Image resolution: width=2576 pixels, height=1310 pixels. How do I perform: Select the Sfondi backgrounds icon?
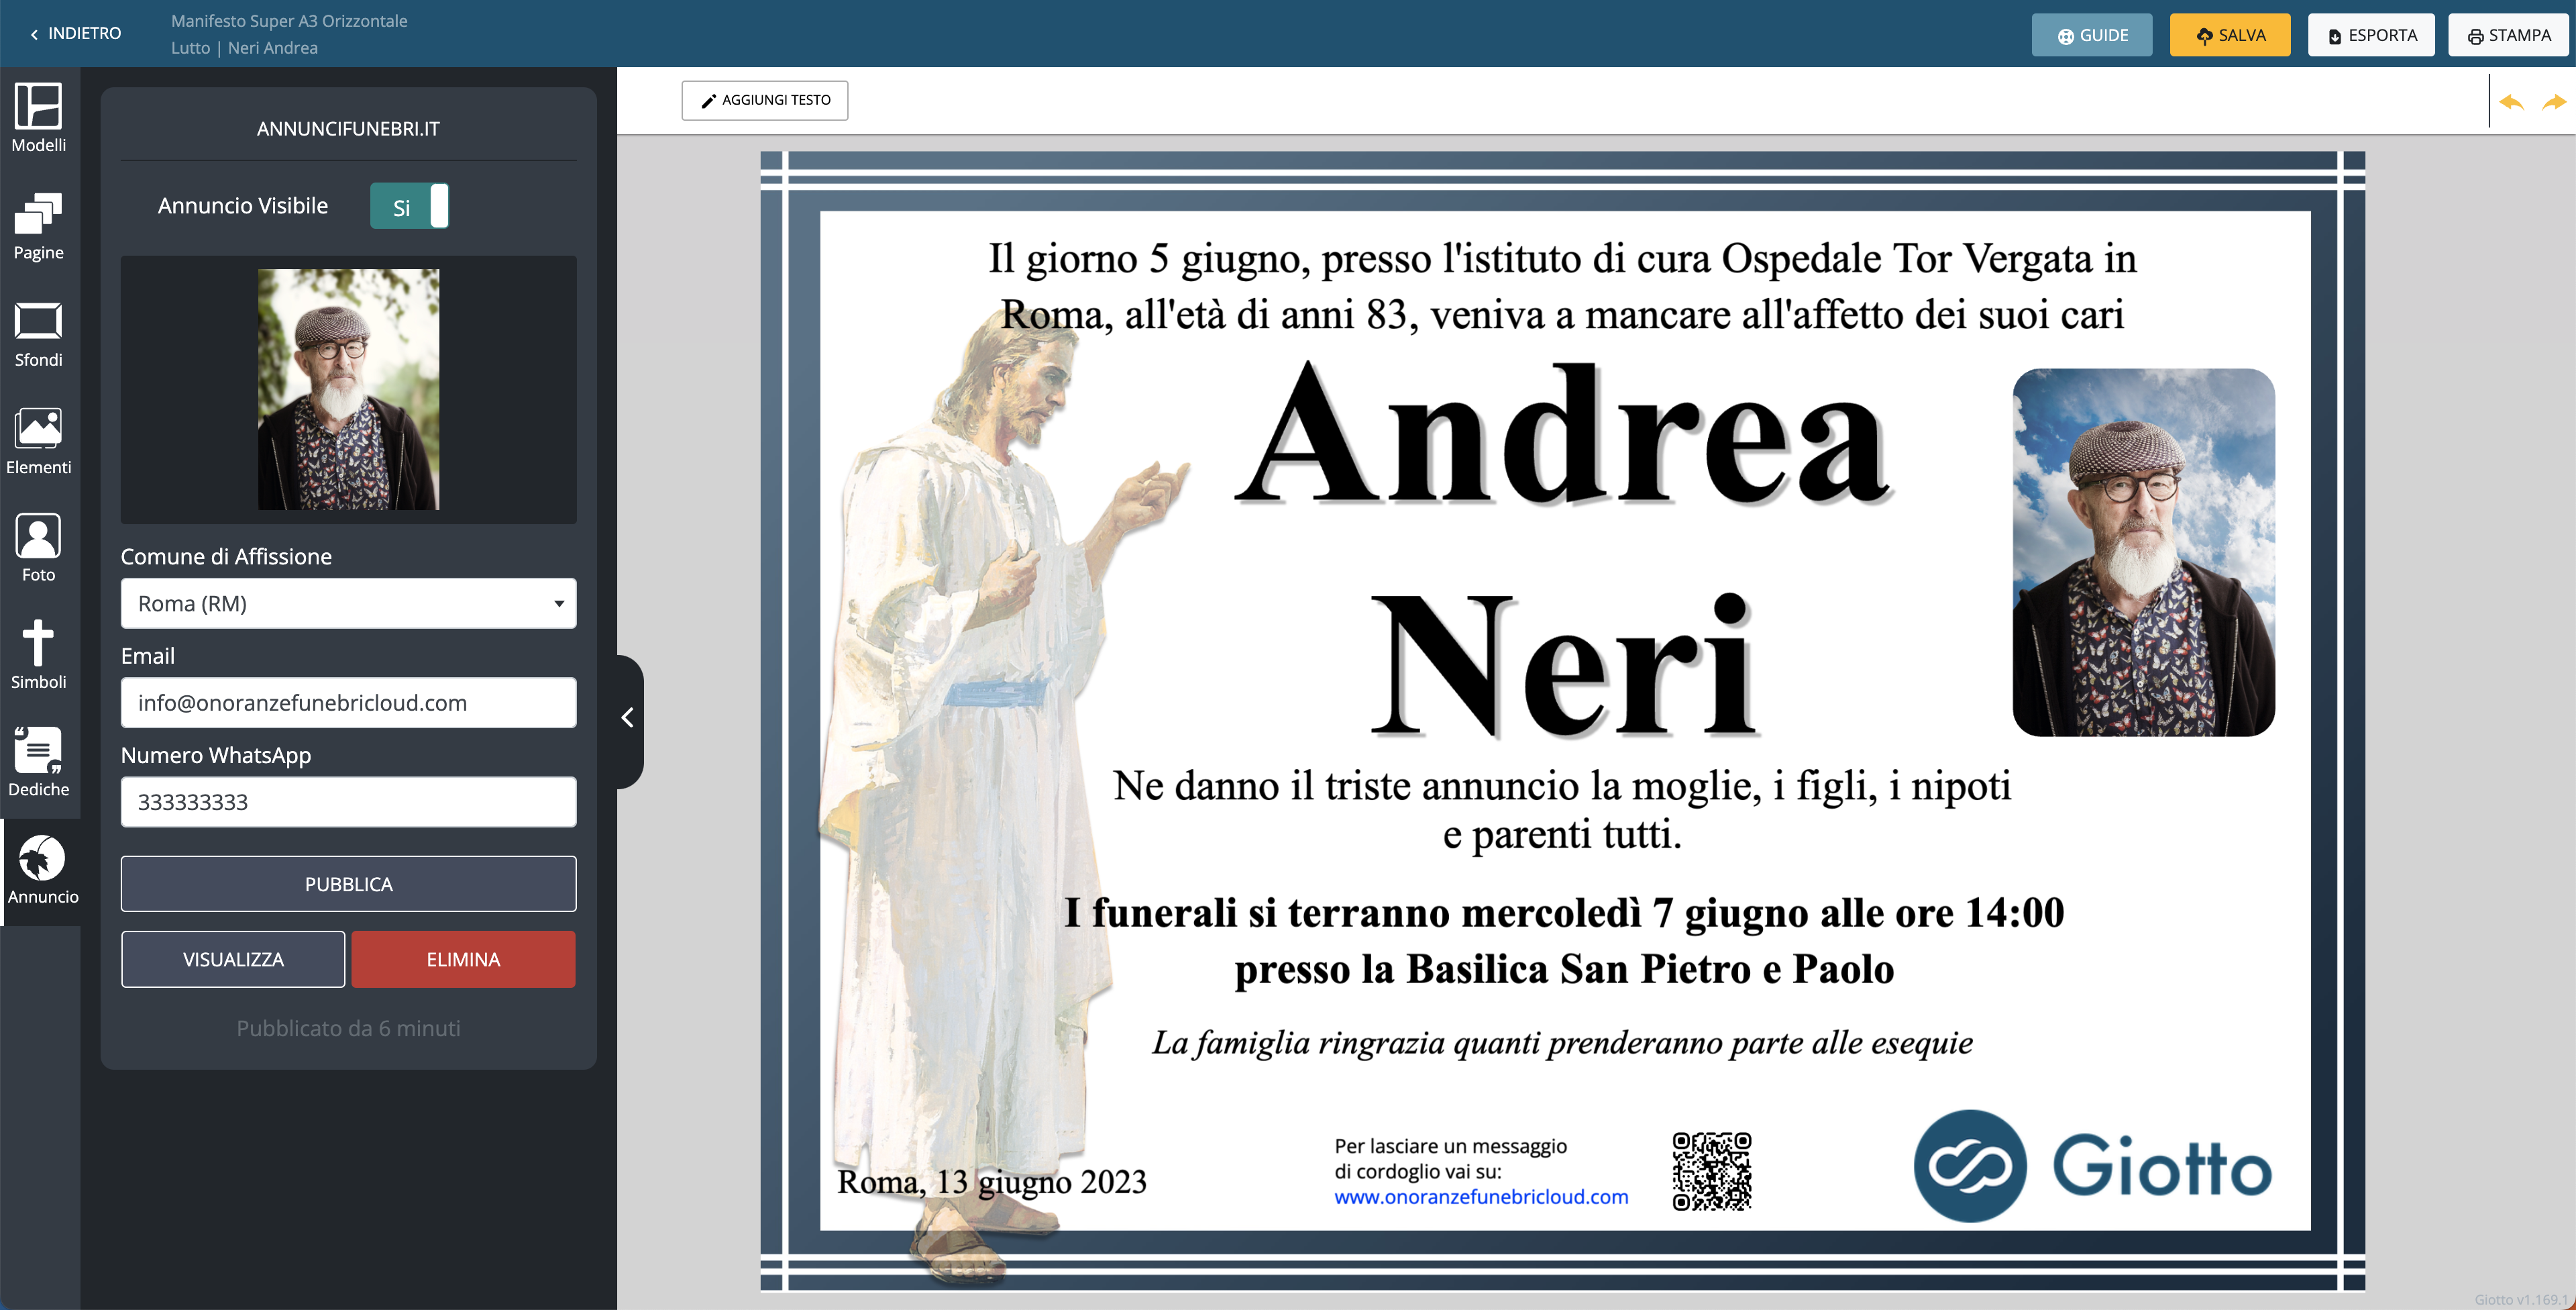(38, 334)
